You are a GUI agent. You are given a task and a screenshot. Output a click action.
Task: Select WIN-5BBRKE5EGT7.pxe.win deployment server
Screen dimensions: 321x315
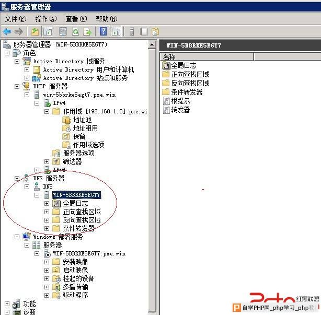(x=89, y=254)
